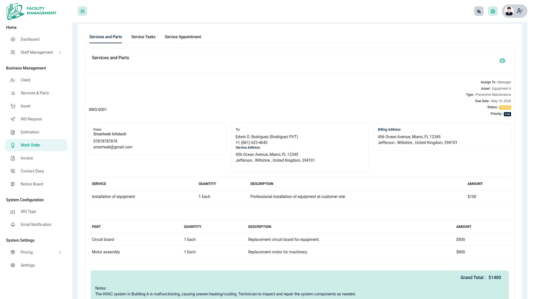
Task: Click the WO Type sliders icon
Action: pyautogui.click(x=13, y=212)
